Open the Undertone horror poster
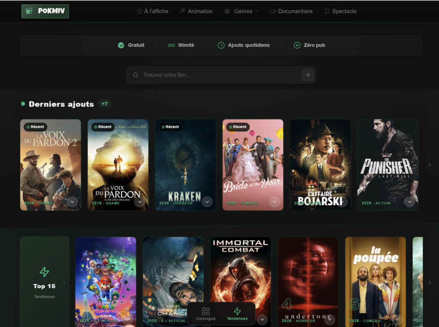The width and height of the screenshot is (439, 327). [308, 282]
